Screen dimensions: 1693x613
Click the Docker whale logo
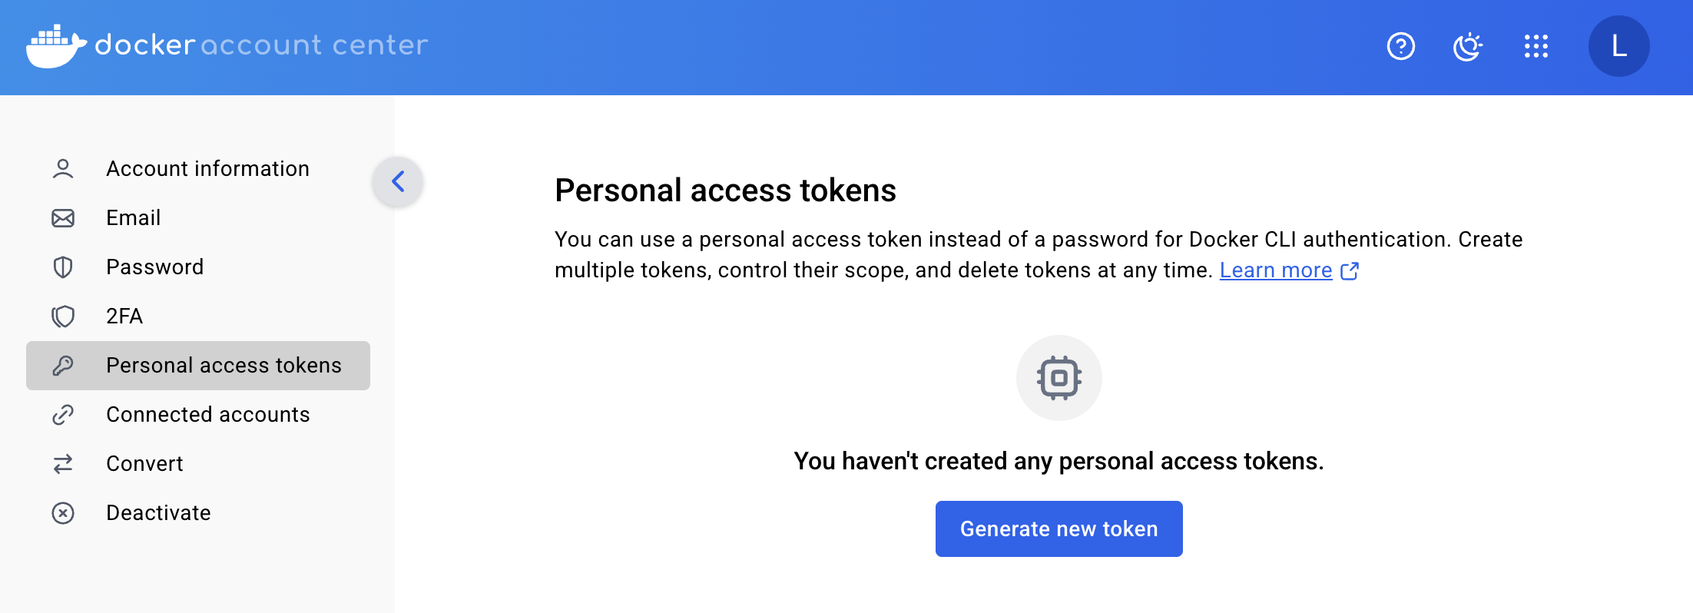click(x=55, y=46)
